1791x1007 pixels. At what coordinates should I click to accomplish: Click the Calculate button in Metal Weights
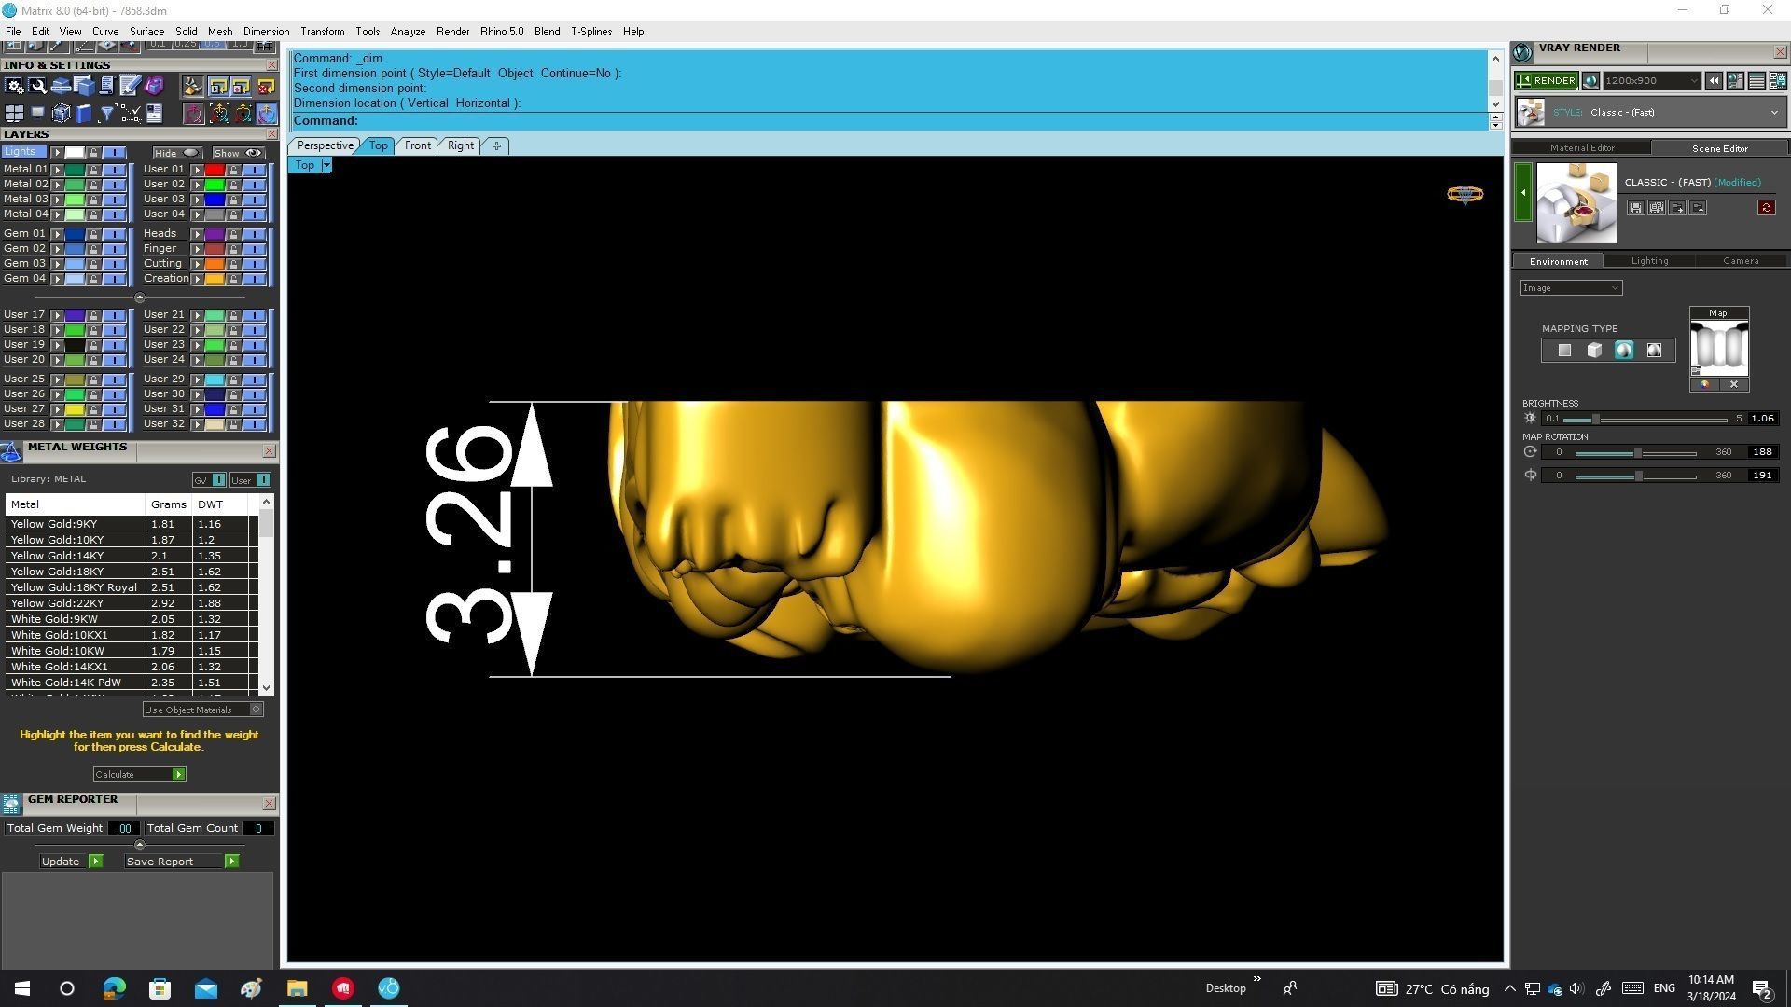139,775
